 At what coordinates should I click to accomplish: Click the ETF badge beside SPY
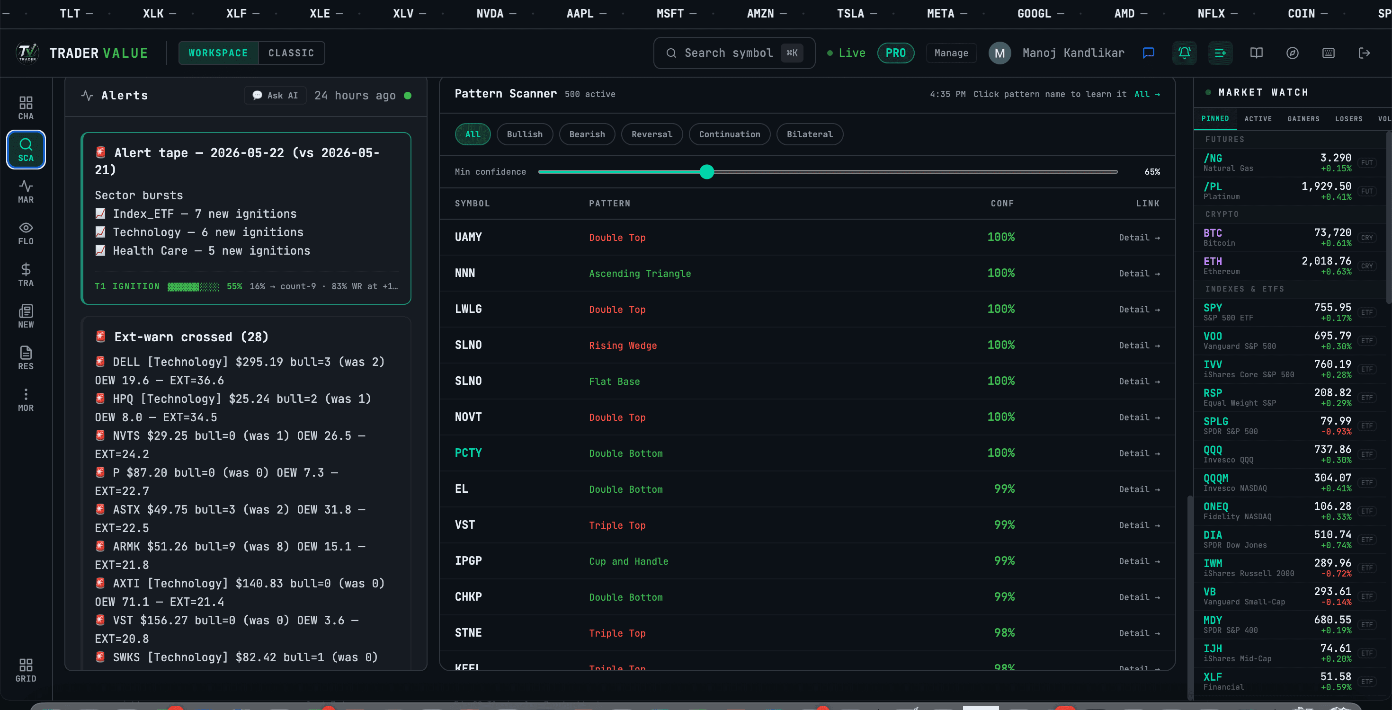pyautogui.click(x=1367, y=312)
